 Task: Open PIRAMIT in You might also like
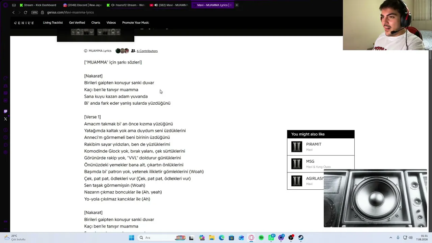[x=321, y=147]
